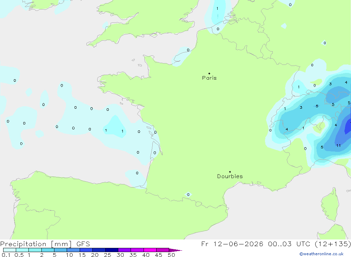
Task: Pick the purple legend swatch between 30 and 35
Action: (x=125, y=250)
